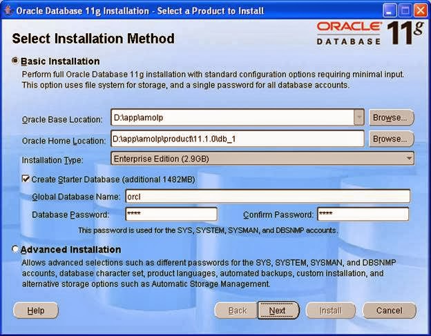The image size is (431, 336).
Task: Click the Install button
Action: click(330, 310)
